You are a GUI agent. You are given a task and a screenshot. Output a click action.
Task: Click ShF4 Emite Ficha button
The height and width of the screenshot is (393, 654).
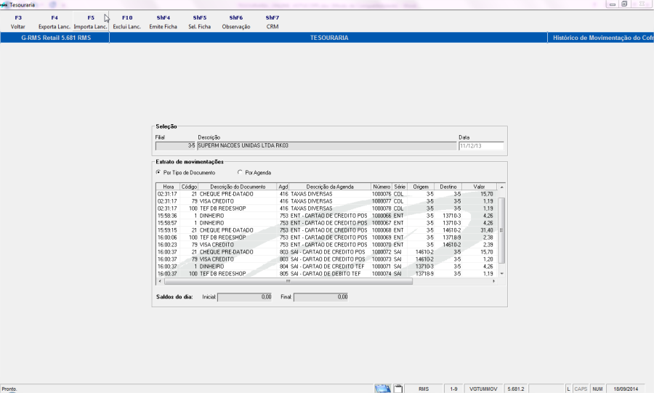163,22
